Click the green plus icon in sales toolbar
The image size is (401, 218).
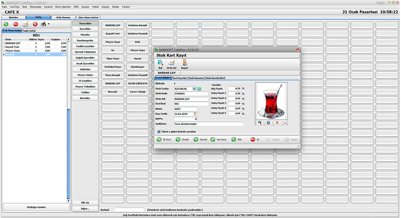pyautogui.click(x=6, y=24)
